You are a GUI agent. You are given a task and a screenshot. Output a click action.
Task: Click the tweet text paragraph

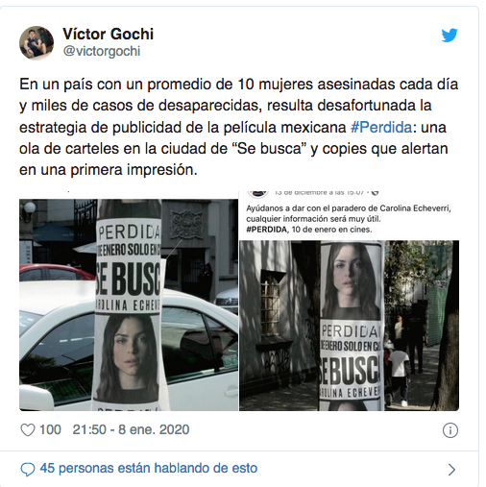tap(238, 127)
